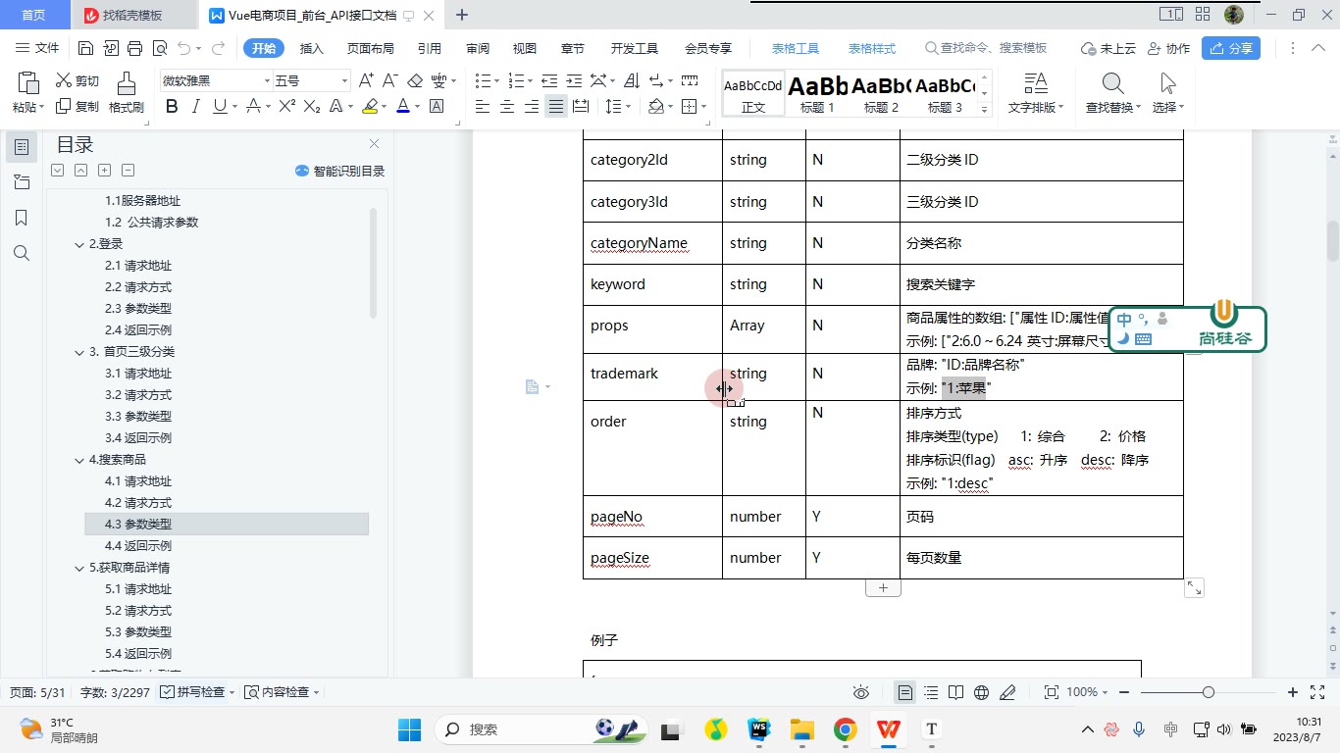Open the bookmark panel in the left sidebar
1340x753 pixels.
[x=22, y=218]
